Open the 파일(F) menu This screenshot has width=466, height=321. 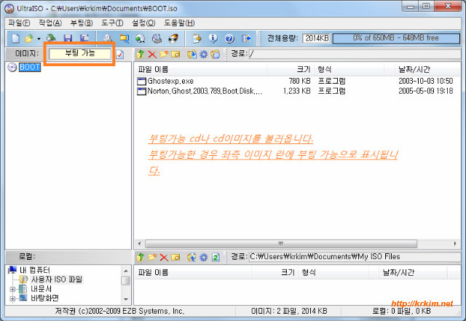pos(19,23)
